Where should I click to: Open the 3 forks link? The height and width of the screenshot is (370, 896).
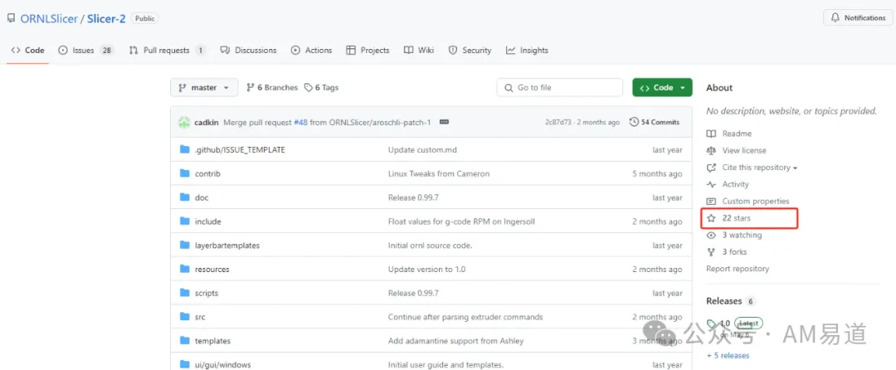(x=727, y=252)
